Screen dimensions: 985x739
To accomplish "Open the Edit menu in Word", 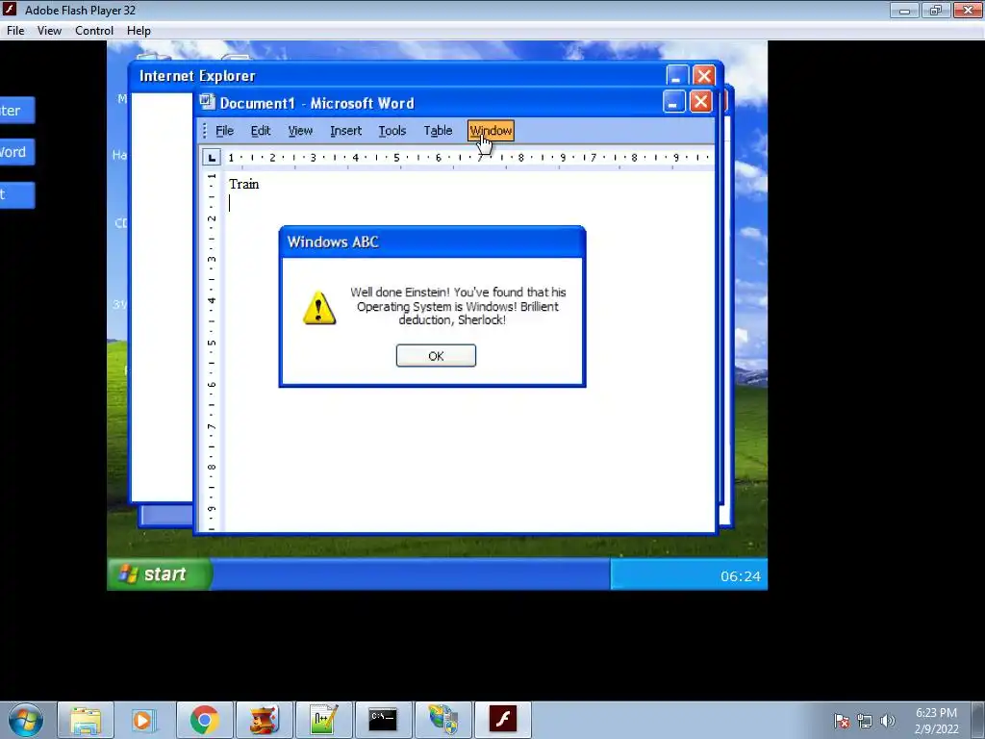I will pyautogui.click(x=260, y=131).
